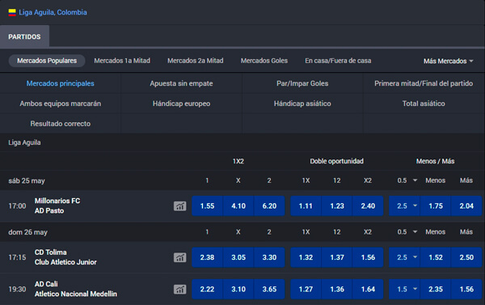Open Millonarios FC vs AD Pasto match
Image resolution: width=485 pixels, height=305 pixels.
(x=57, y=206)
